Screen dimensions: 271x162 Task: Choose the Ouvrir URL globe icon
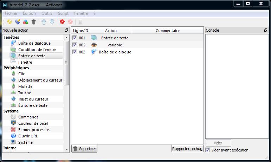(13, 136)
